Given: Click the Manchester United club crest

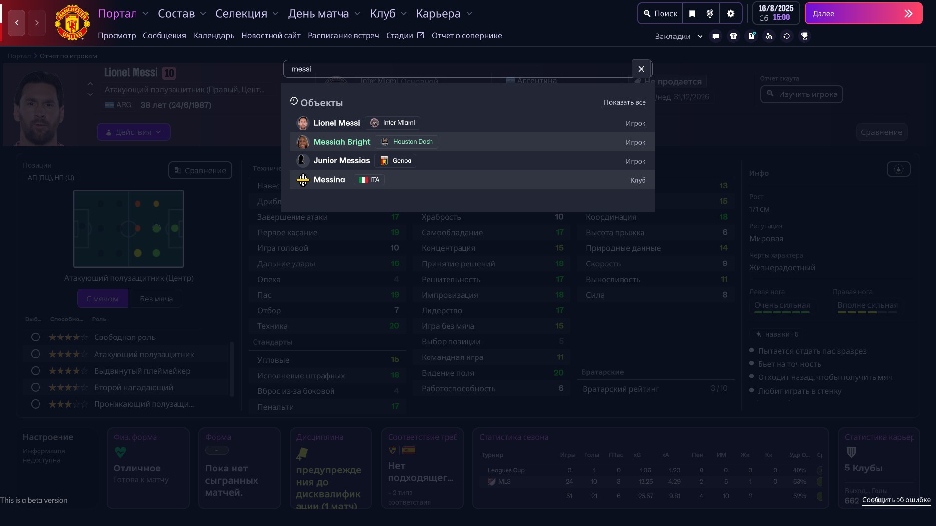Looking at the screenshot, I should (72, 22).
